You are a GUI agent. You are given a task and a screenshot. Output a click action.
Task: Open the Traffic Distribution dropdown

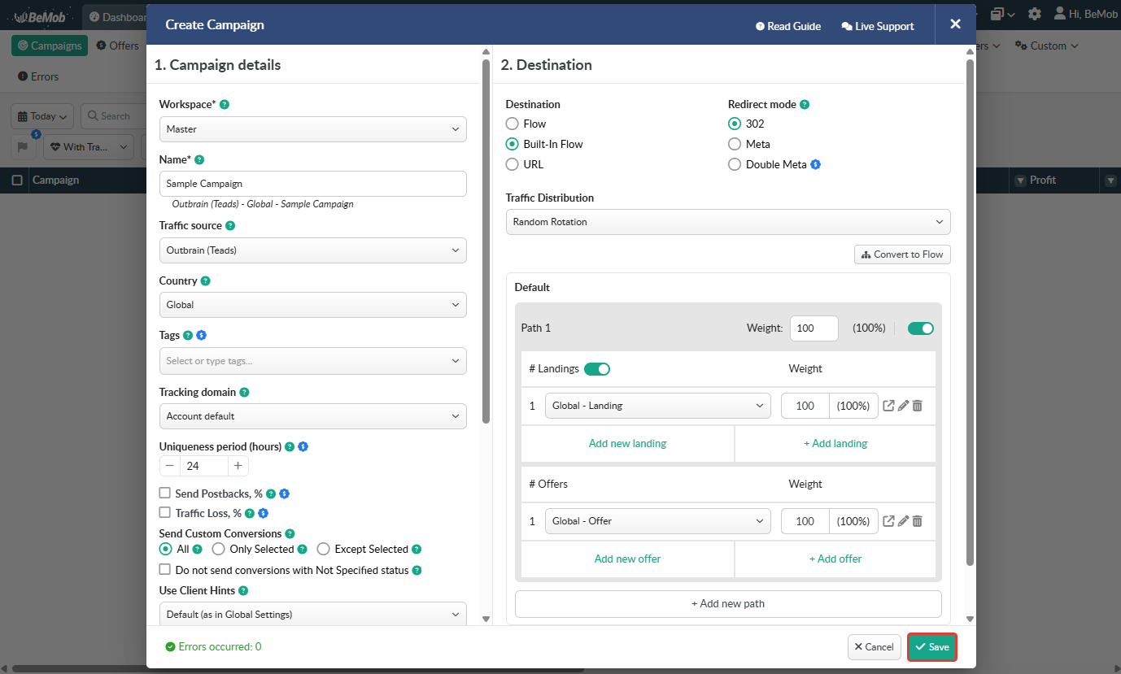pyautogui.click(x=727, y=222)
